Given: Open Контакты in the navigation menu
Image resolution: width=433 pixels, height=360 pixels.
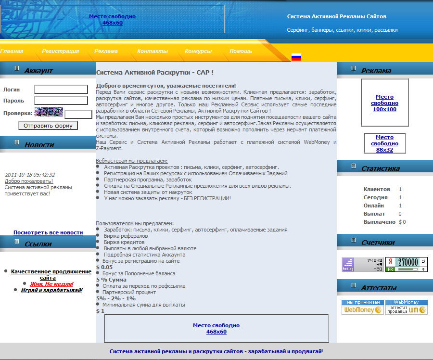Looking at the screenshot, I should [153, 51].
